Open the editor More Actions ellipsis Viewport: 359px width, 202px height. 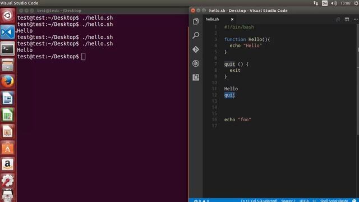[x=356, y=20]
